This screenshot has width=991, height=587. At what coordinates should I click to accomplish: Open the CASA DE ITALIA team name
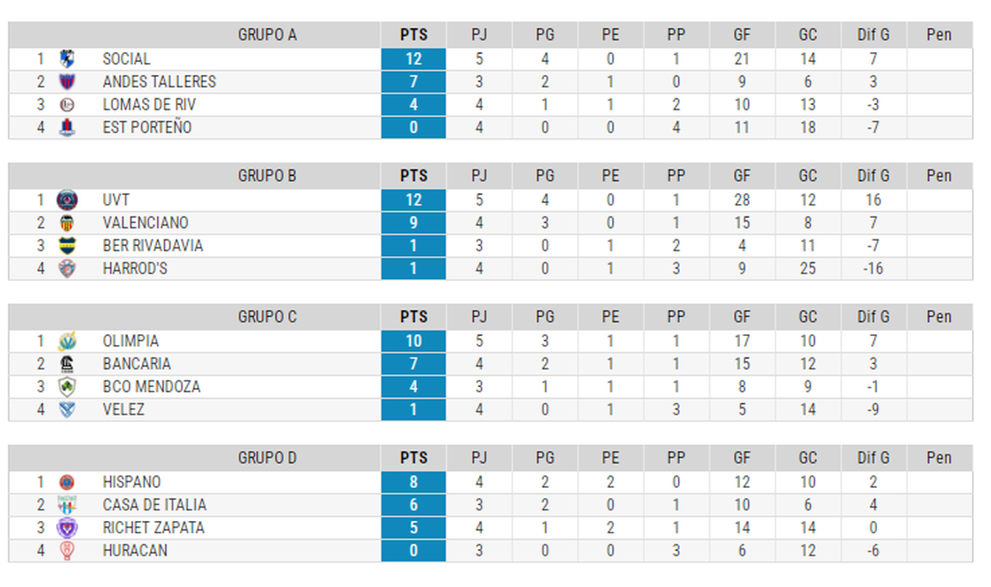pyautogui.click(x=154, y=505)
